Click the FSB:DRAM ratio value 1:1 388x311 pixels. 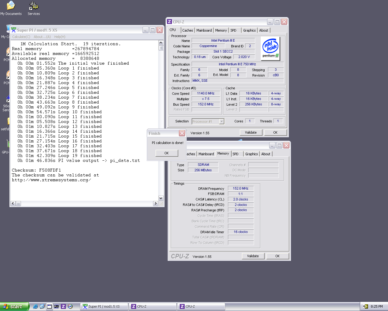point(240,194)
